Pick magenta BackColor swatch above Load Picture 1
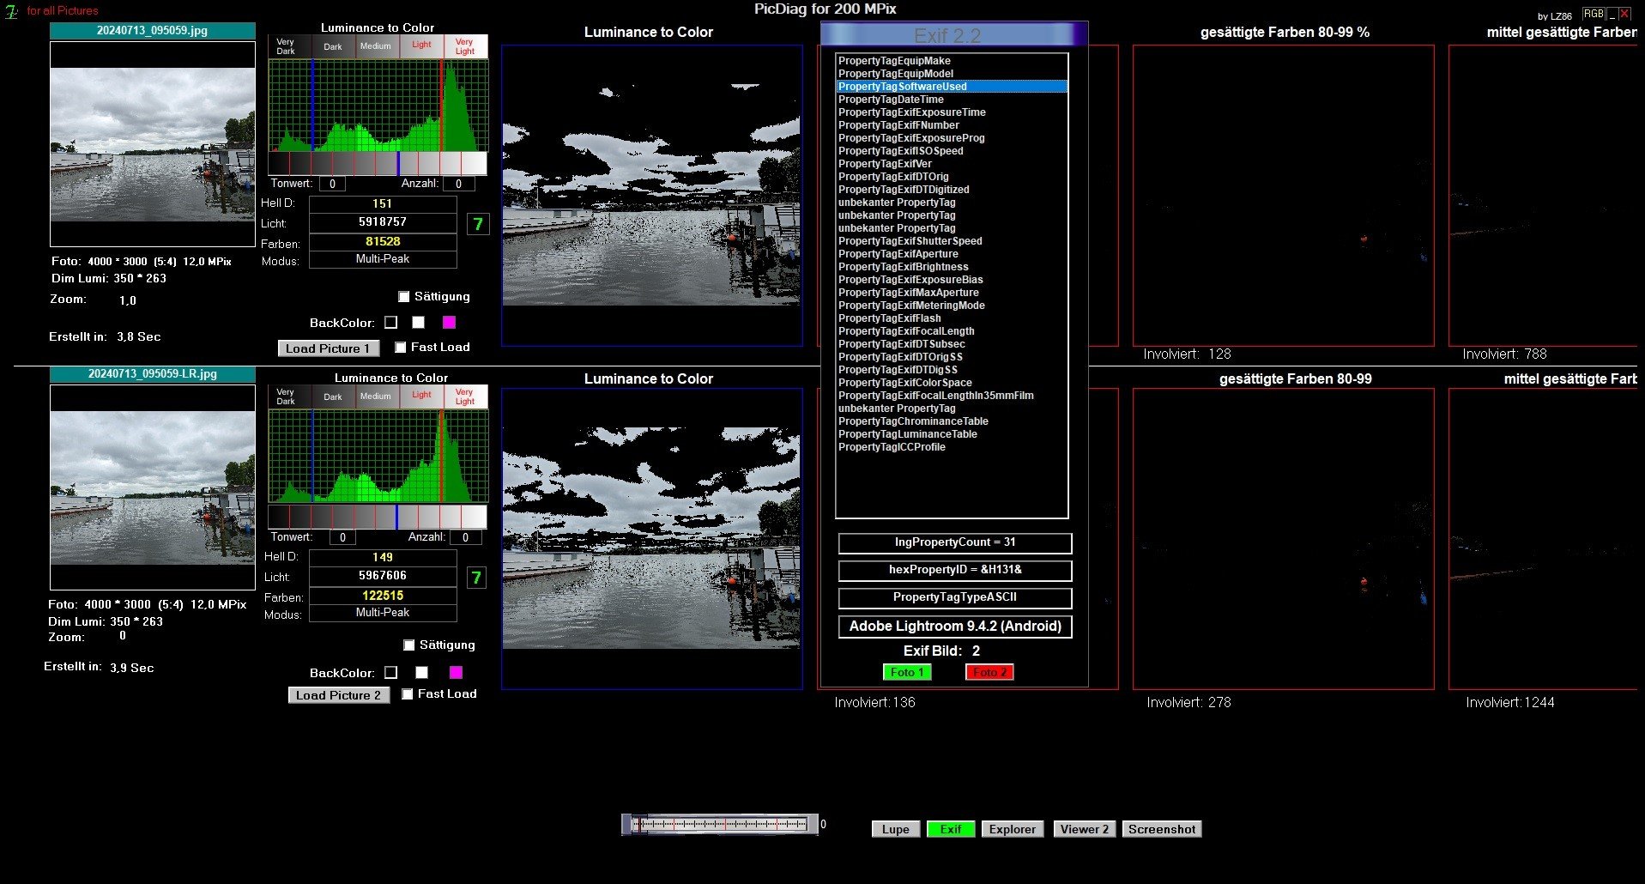This screenshot has height=884, width=1645. tap(449, 323)
